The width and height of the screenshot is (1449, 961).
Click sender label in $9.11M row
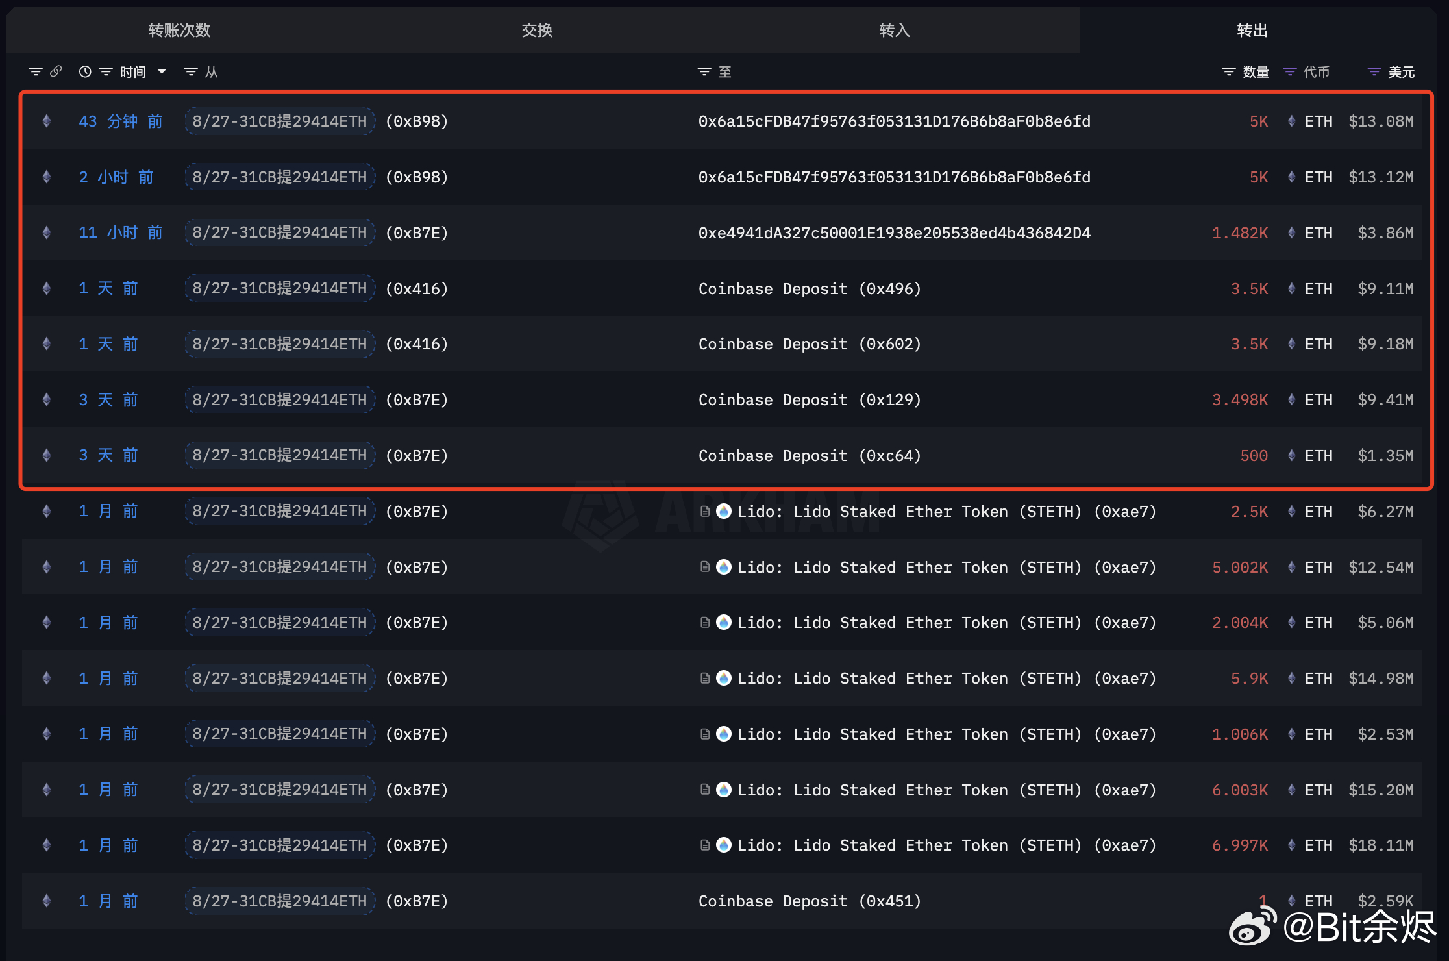(x=280, y=288)
